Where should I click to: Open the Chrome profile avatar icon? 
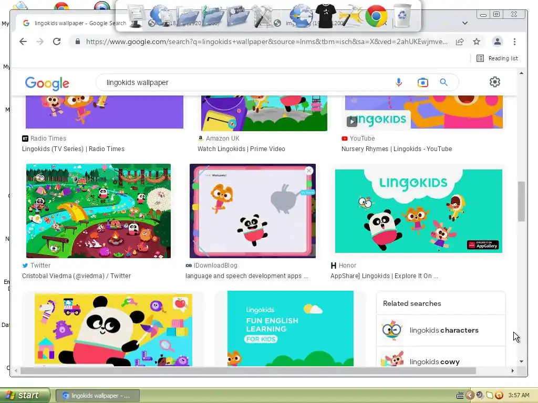point(497,42)
